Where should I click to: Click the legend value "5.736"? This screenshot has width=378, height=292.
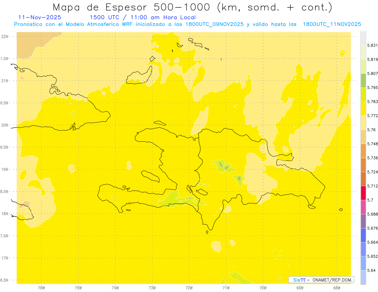pos(372,157)
